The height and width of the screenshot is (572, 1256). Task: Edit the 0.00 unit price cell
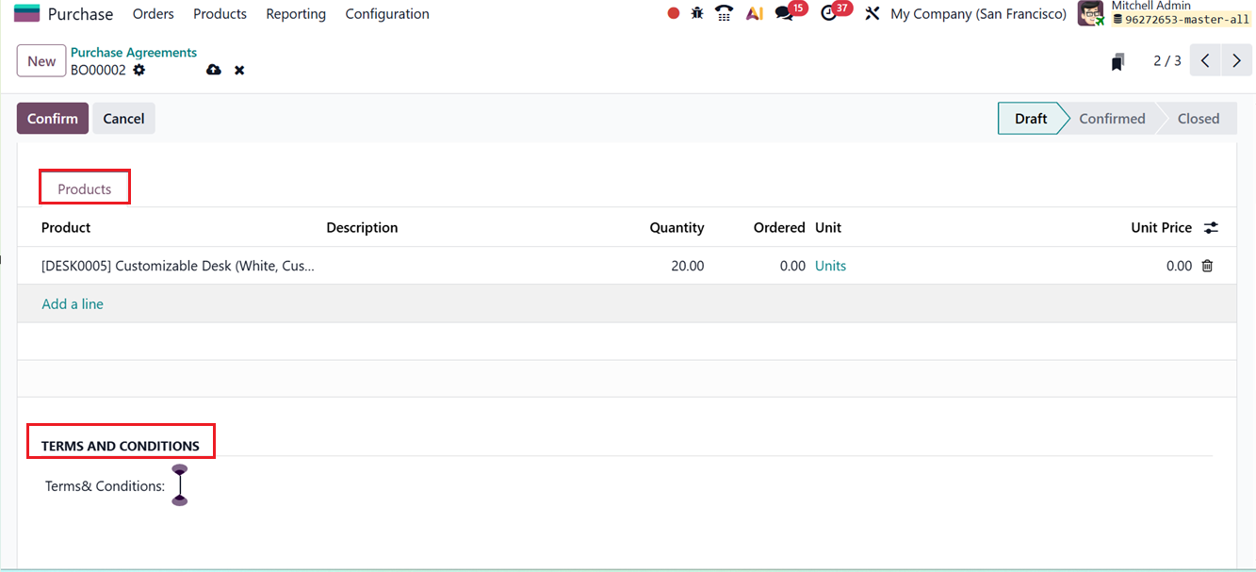click(x=1179, y=266)
